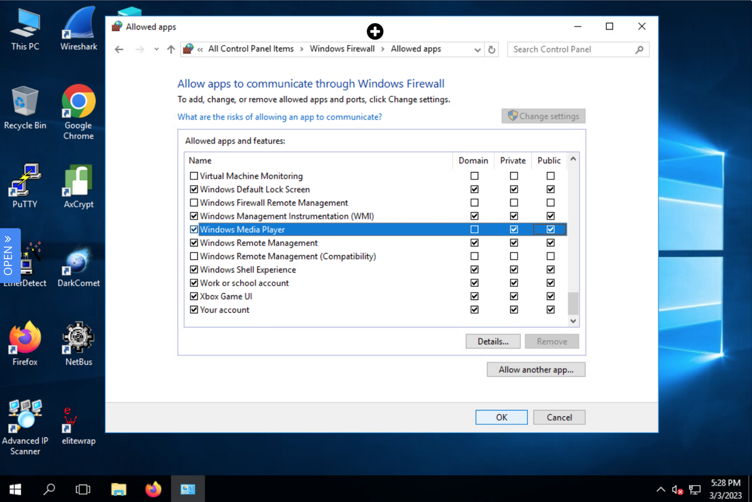Screen dimensions: 752x502
Task: Click Change settings button
Action: [x=543, y=116]
